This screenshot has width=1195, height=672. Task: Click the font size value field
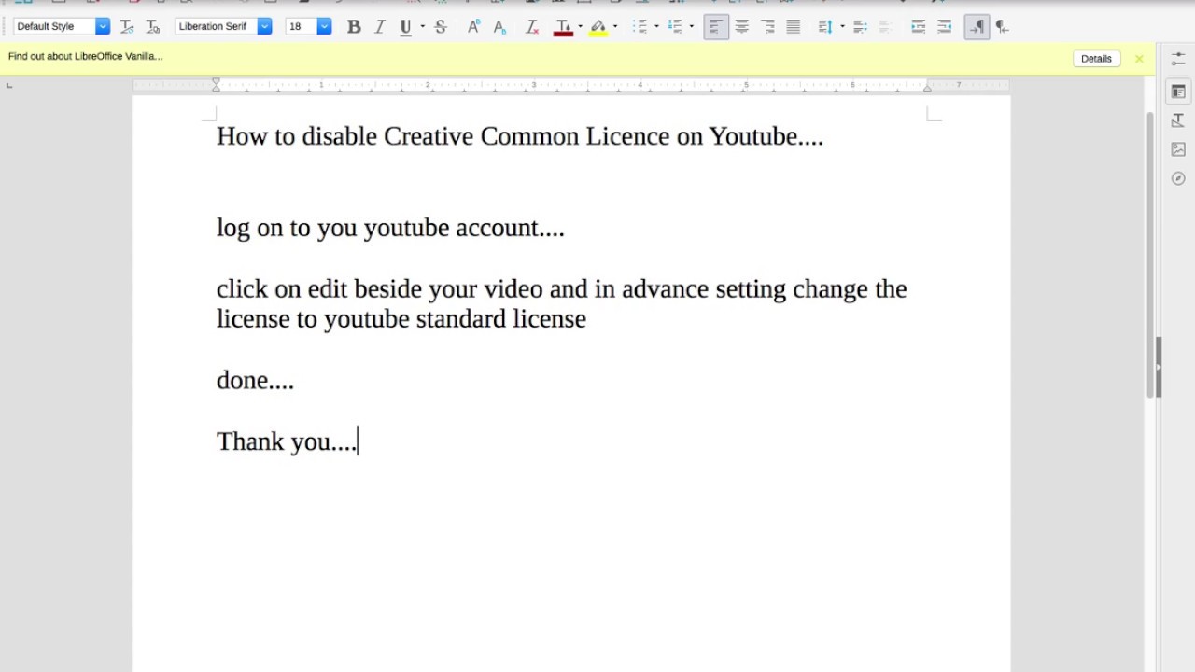[x=302, y=27]
